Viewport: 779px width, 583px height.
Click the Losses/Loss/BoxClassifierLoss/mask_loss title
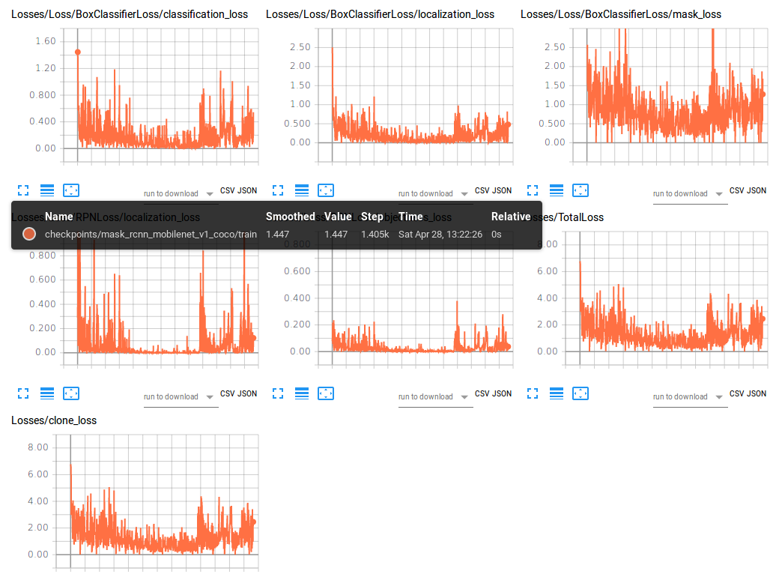(x=621, y=14)
